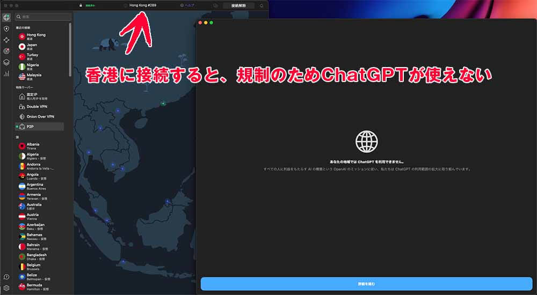Open the statistics bar chart icon

[x=6, y=73]
